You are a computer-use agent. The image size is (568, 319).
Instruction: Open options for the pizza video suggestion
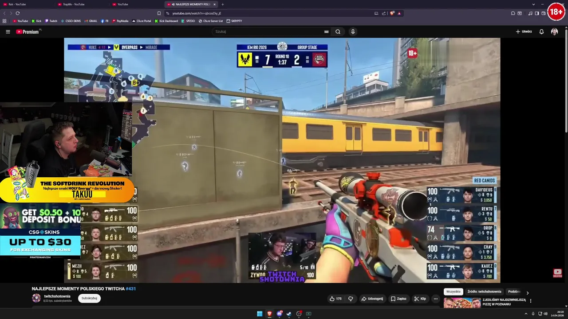click(530, 301)
